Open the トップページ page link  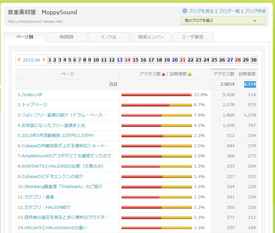pyautogui.click(x=34, y=105)
